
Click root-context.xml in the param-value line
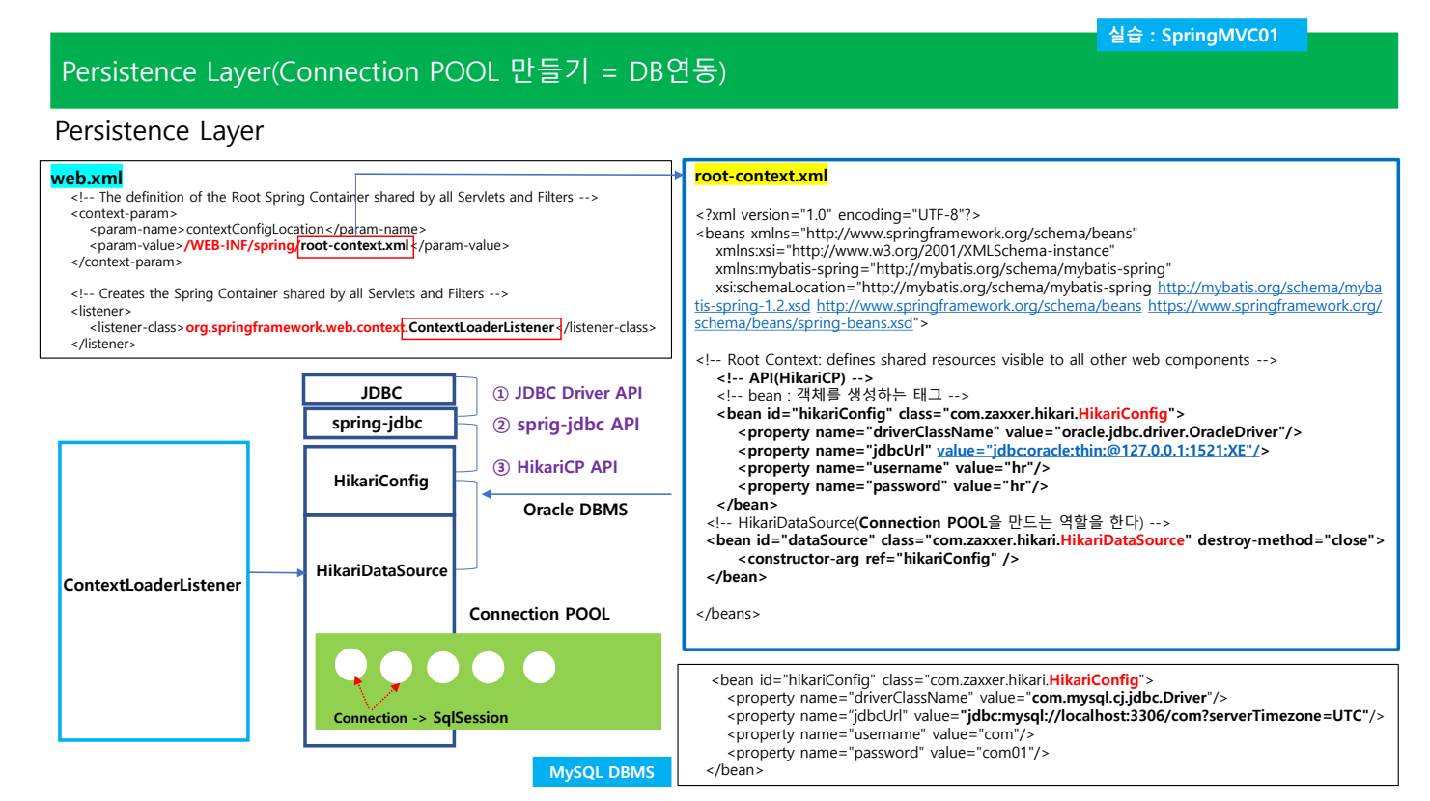tap(355, 246)
